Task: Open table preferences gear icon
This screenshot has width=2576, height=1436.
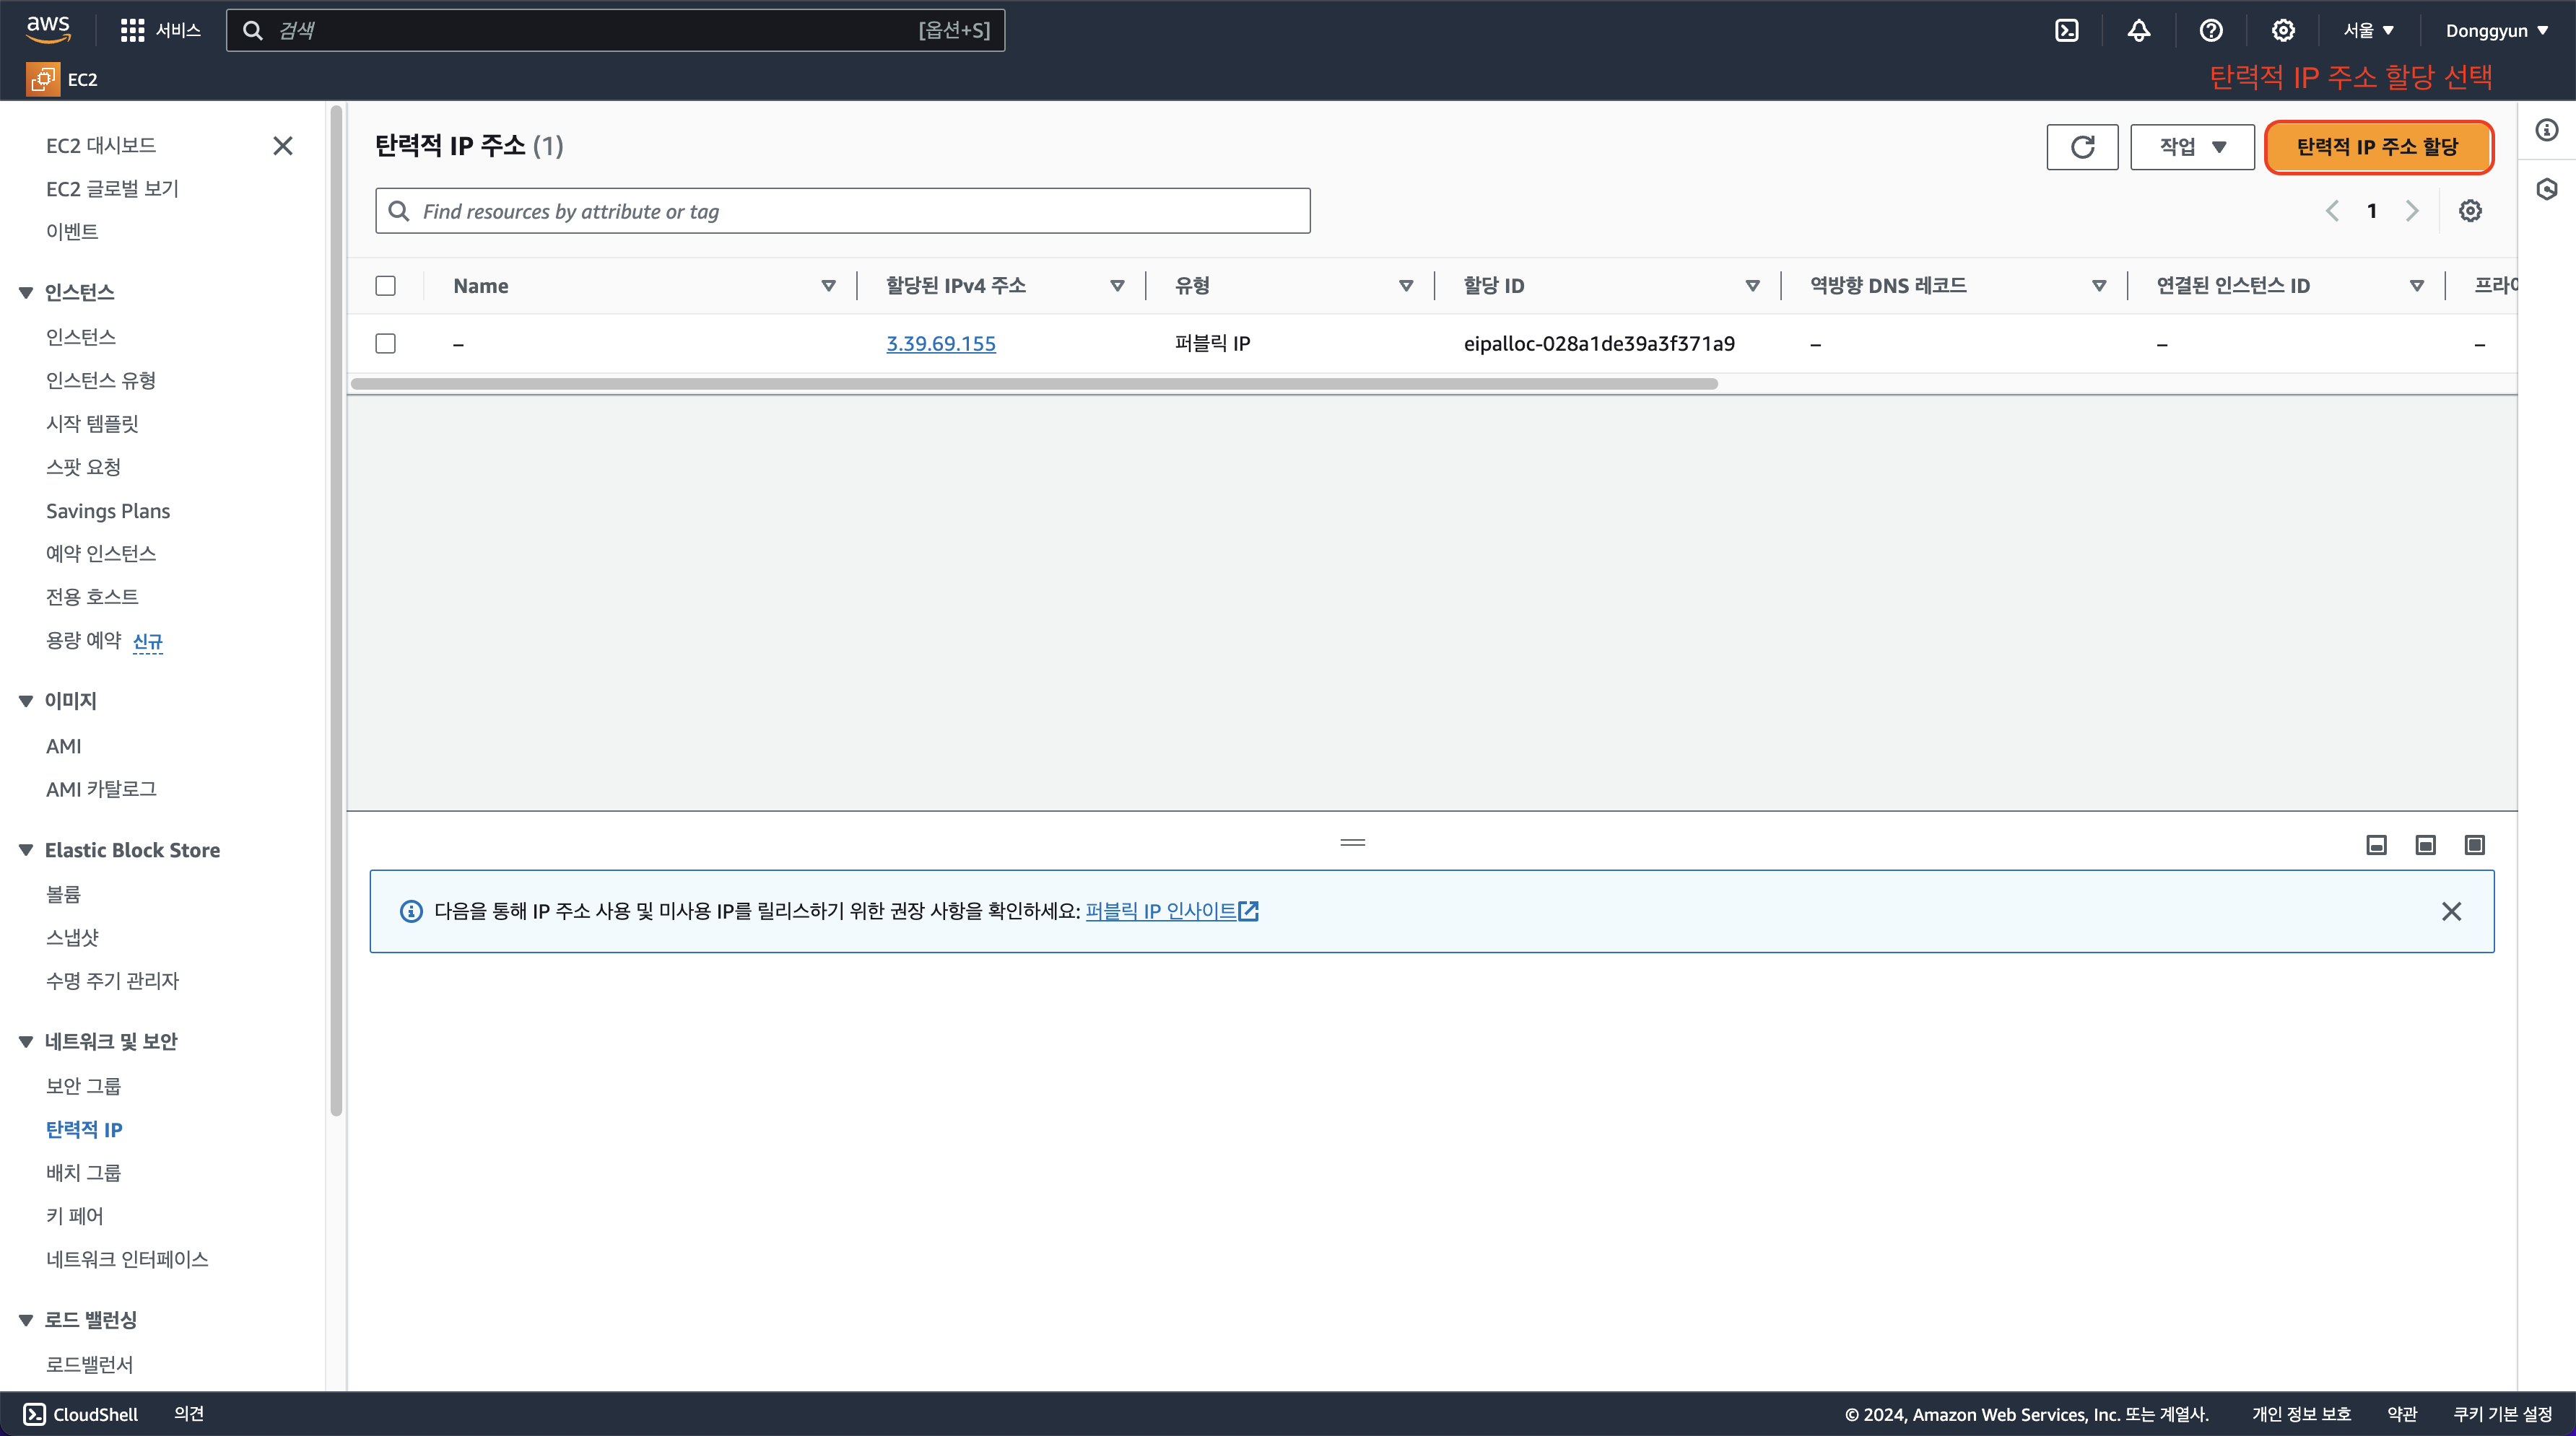Action: coord(2470,211)
